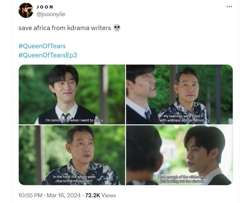Image resolution: width=250 pixels, height=203 pixels.
Task: Click the skull emoji in the tweet
Action: [x=117, y=28]
